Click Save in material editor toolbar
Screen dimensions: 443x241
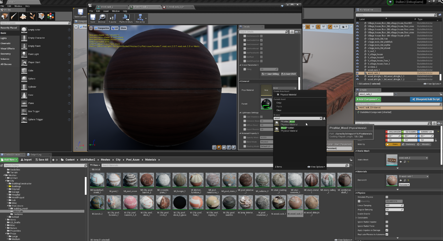click(93, 18)
